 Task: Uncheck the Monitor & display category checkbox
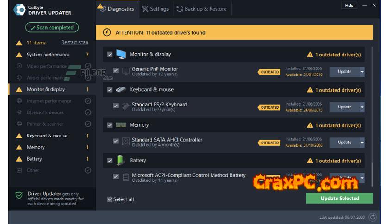point(110,54)
